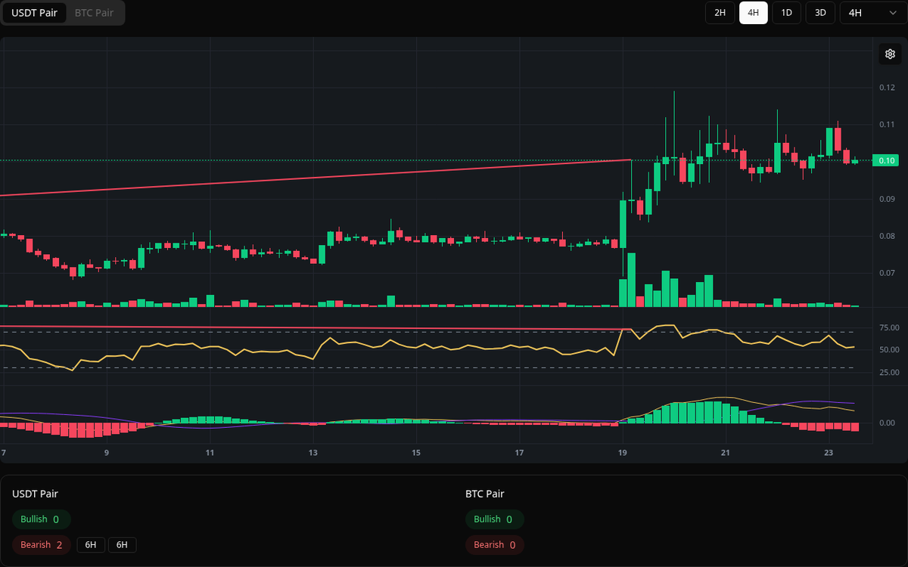908x567 pixels.
Task: Switch chart to the 2H timeframe
Action: pyautogui.click(x=720, y=13)
